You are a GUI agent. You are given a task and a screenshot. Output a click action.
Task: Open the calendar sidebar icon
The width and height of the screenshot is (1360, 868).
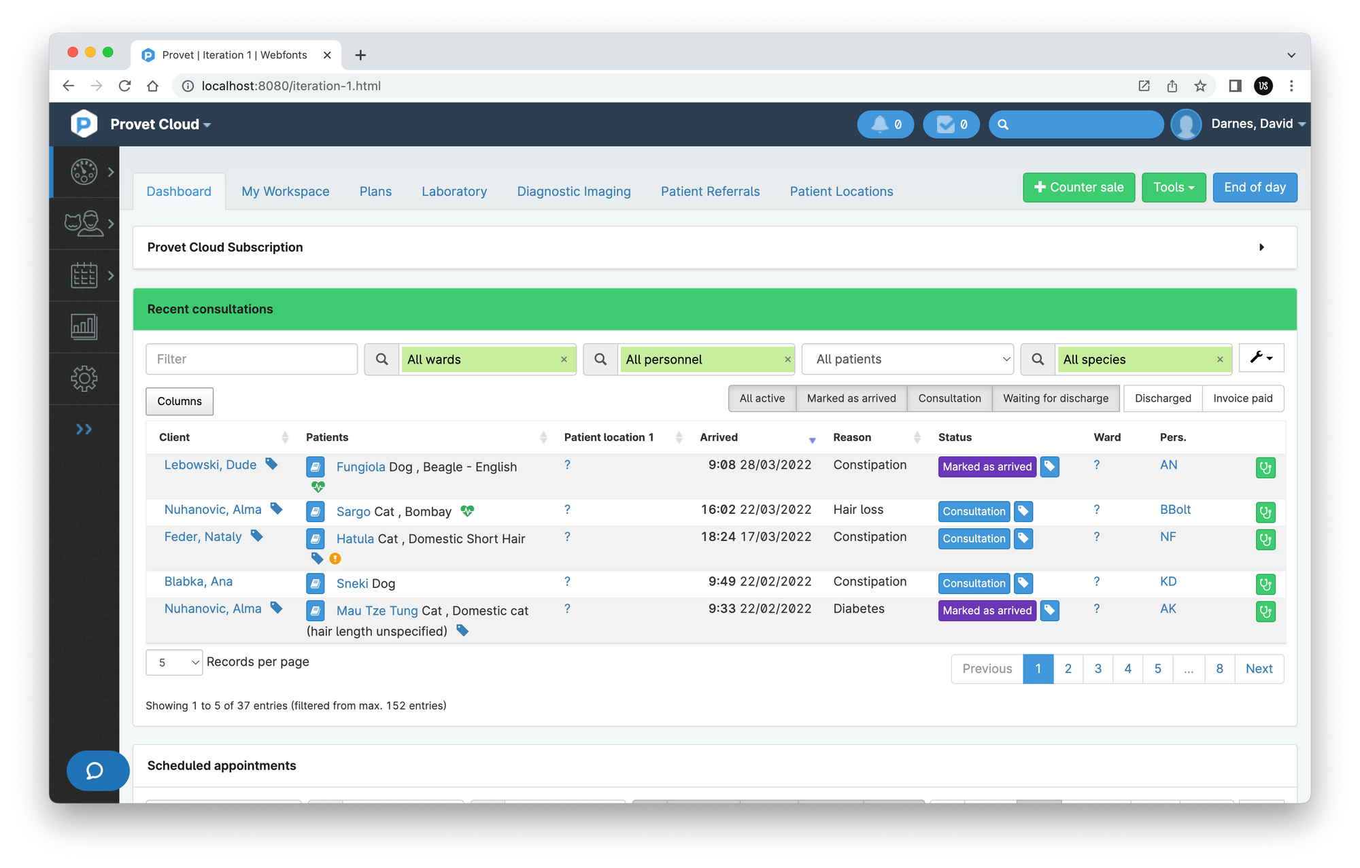84,275
